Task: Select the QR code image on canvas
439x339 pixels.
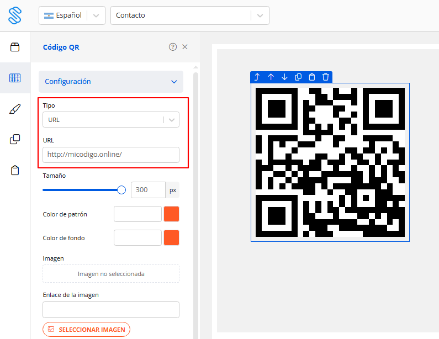Action: pos(330,162)
